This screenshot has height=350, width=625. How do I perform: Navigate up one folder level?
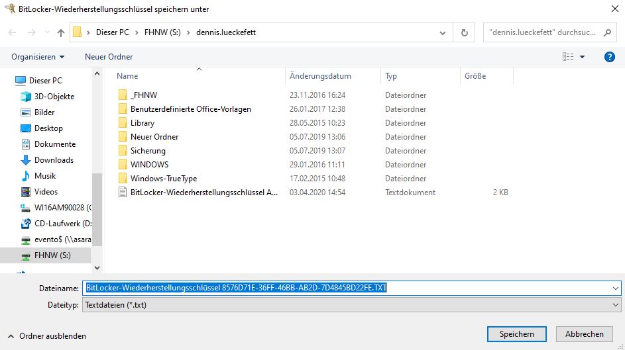(60, 32)
